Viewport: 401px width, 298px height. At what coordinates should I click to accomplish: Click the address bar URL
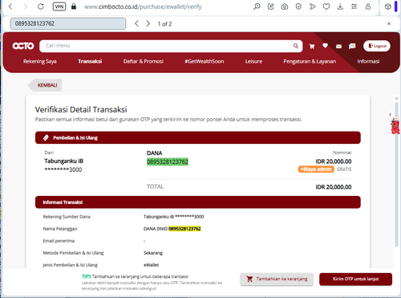(143, 6)
